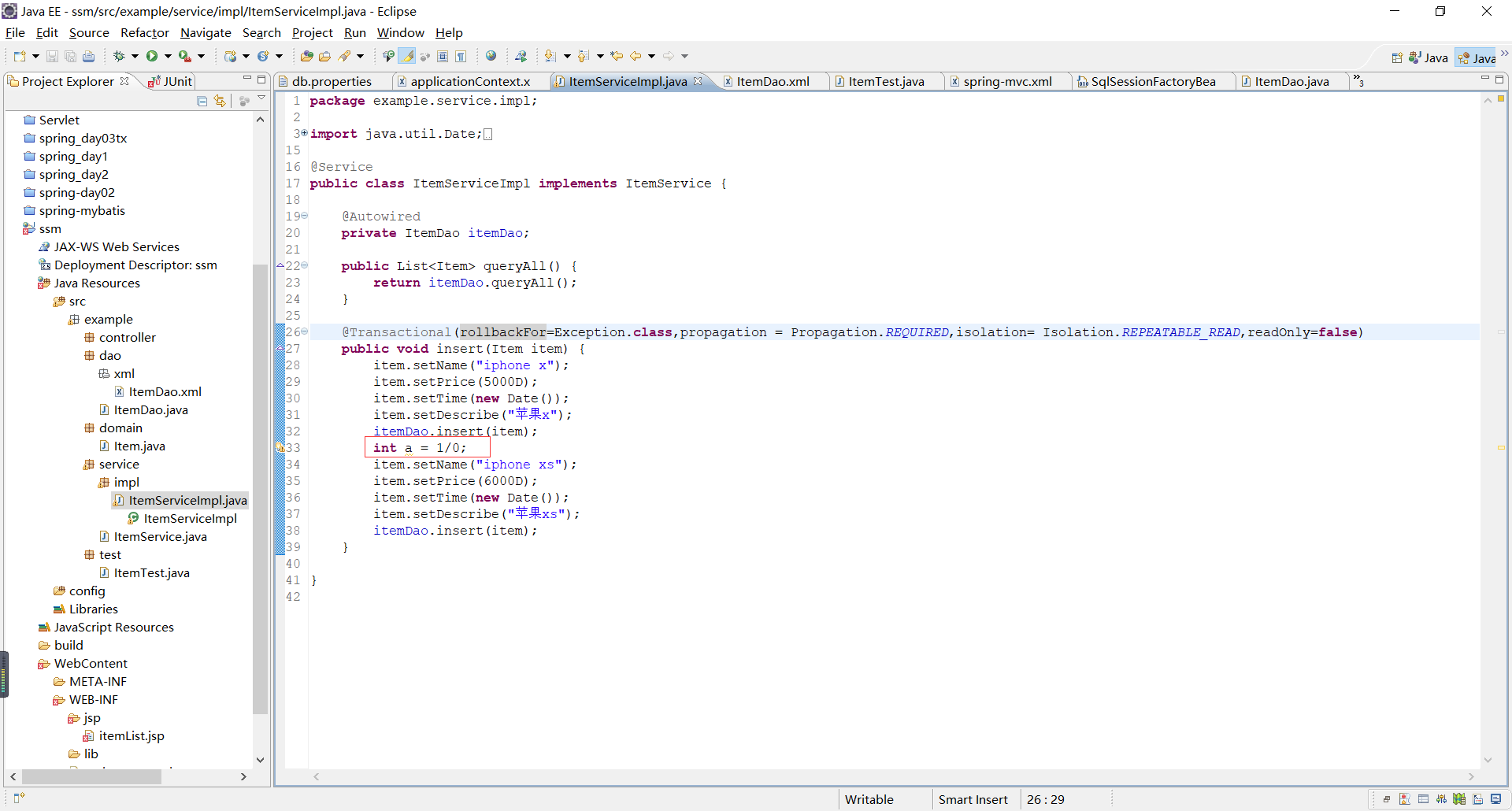This screenshot has height=811, width=1512.
Task: Toggle Mark Occurrences highlighter icon
Action: (x=407, y=56)
